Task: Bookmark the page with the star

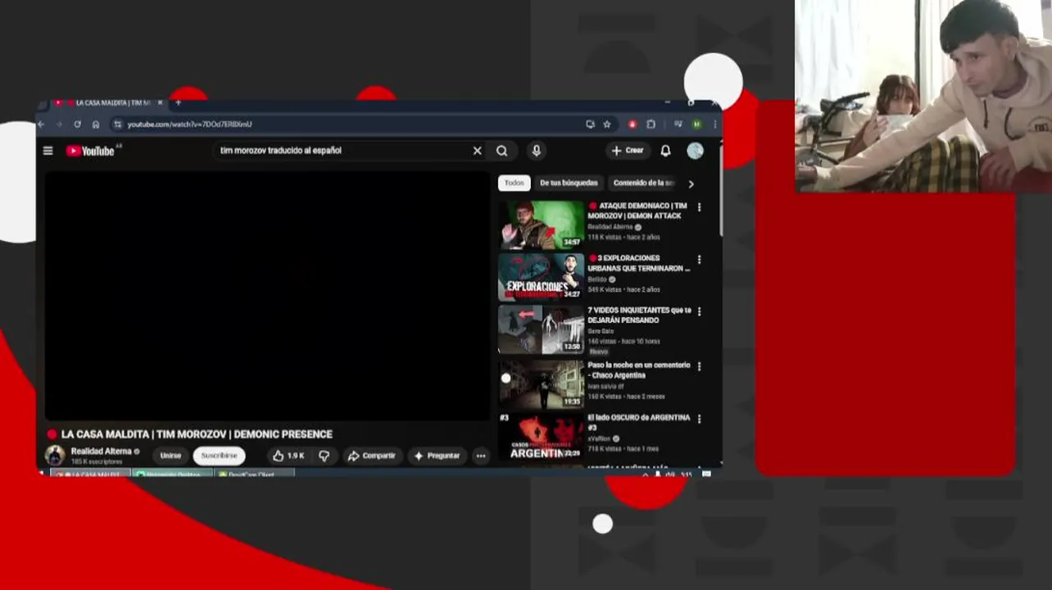Action: [x=607, y=125]
